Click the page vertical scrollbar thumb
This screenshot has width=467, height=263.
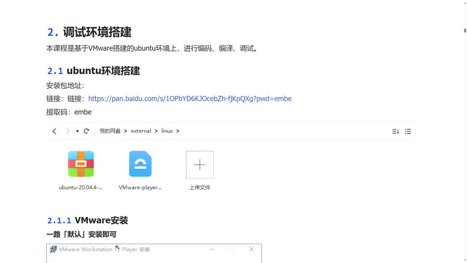[x=465, y=31]
